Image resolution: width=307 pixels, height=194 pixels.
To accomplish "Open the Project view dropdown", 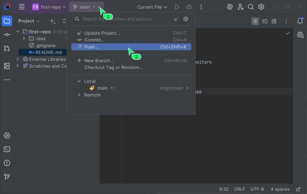I will pos(29,21).
